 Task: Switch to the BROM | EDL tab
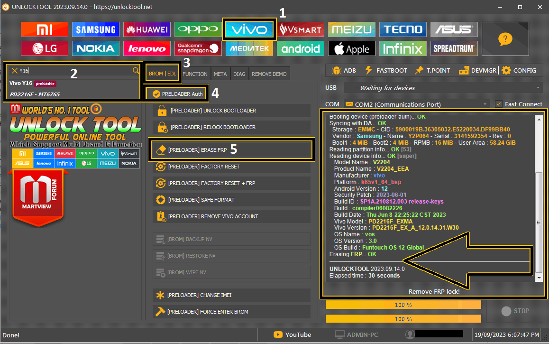[x=162, y=74]
